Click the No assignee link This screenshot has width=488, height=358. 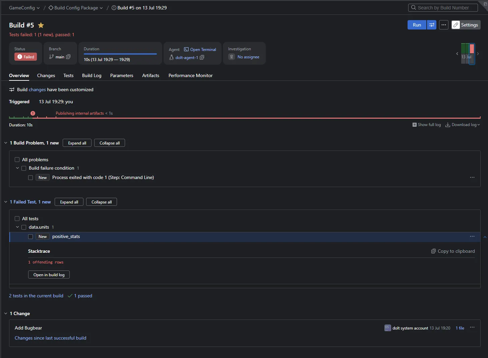(x=248, y=57)
